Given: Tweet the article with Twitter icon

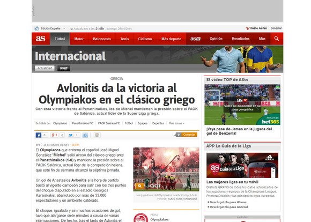Looking at the screenshot, I should coord(70,135).
